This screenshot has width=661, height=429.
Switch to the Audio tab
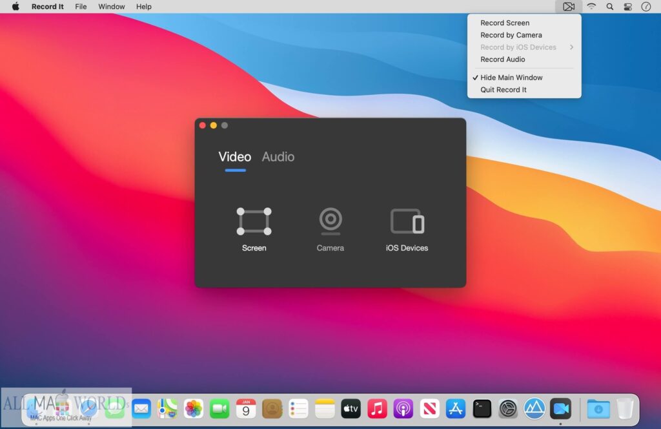(278, 157)
